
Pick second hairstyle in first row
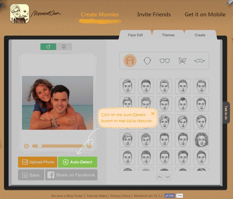click(146, 86)
